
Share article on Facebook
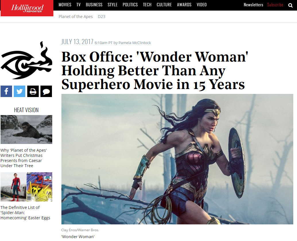[6, 91]
